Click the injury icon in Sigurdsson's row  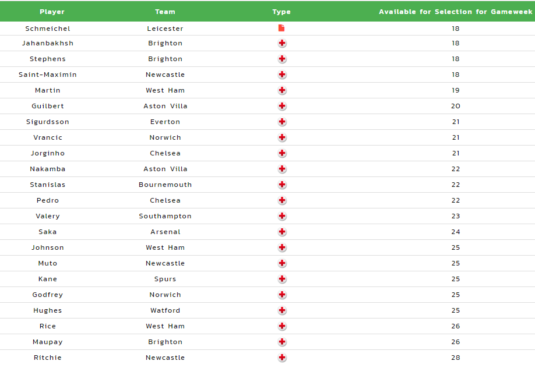click(282, 122)
